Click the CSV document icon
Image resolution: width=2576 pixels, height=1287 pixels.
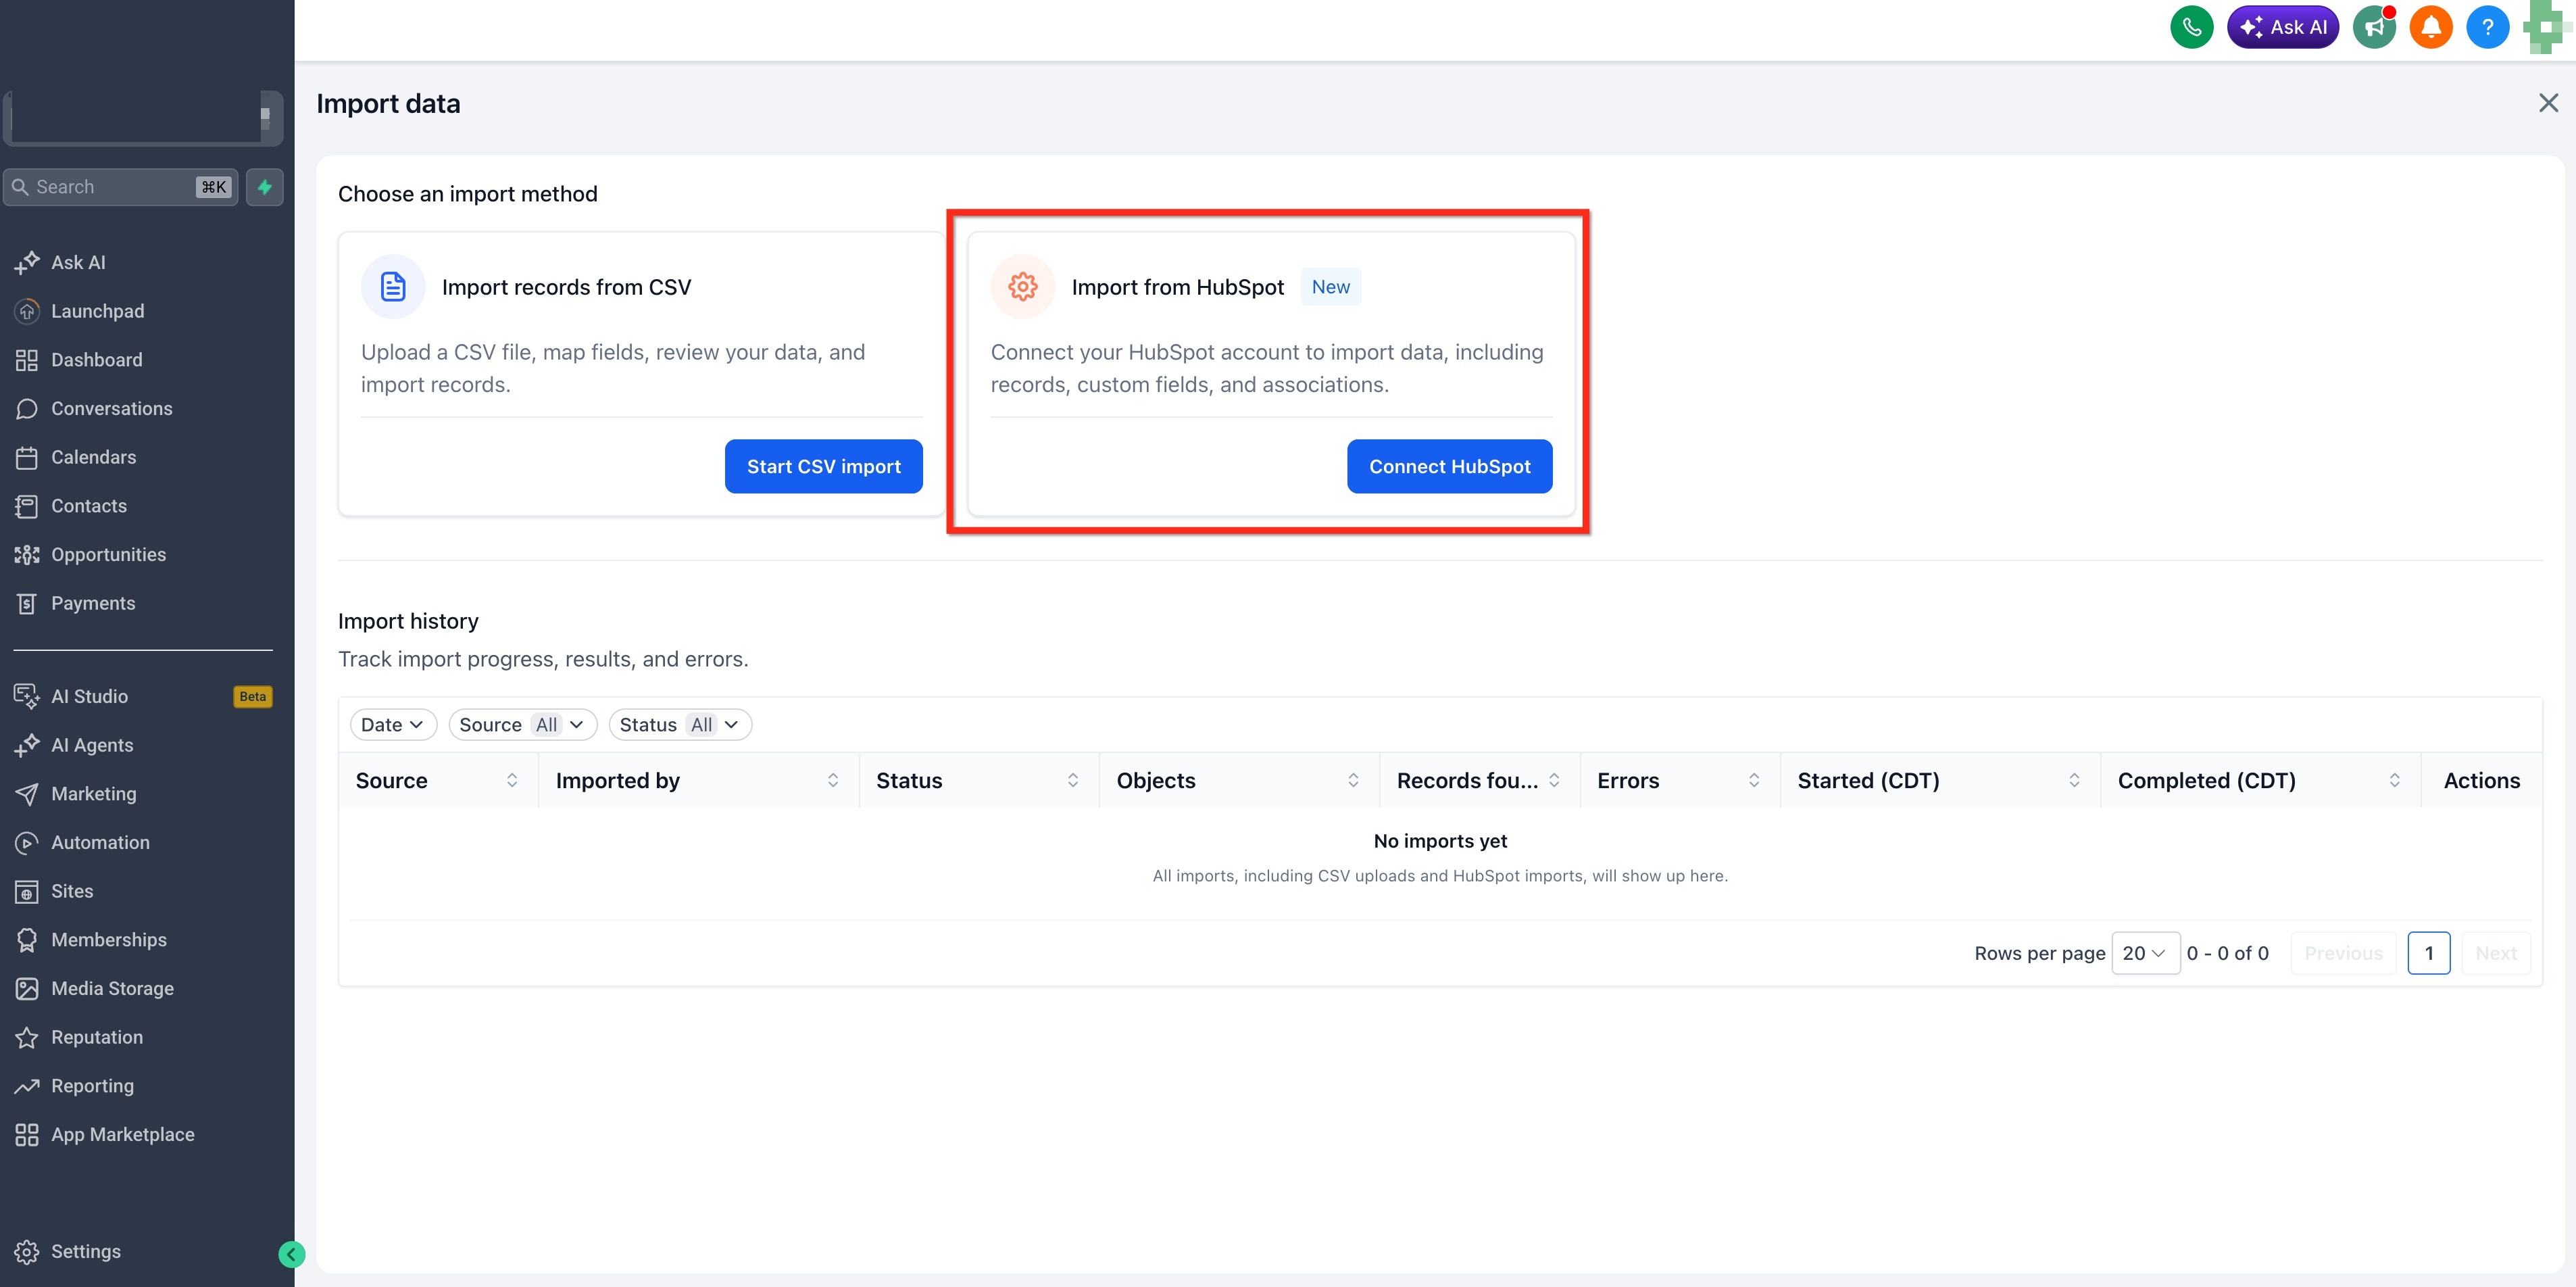point(393,287)
